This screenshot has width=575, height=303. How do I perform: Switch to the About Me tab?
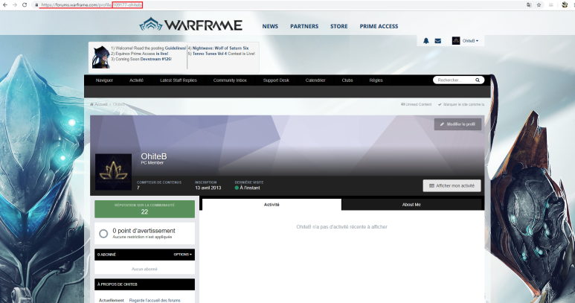click(411, 204)
